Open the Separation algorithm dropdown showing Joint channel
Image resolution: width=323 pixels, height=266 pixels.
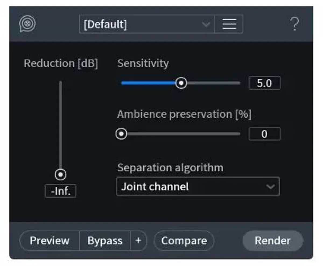tap(191, 186)
